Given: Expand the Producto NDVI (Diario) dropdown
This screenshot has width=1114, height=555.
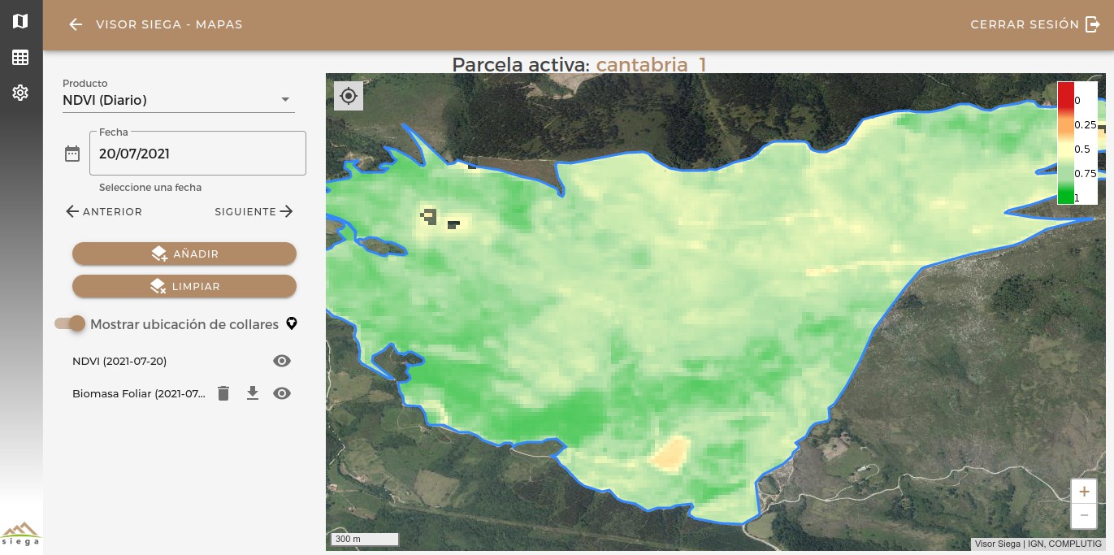Looking at the screenshot, I should click(179, 100).
